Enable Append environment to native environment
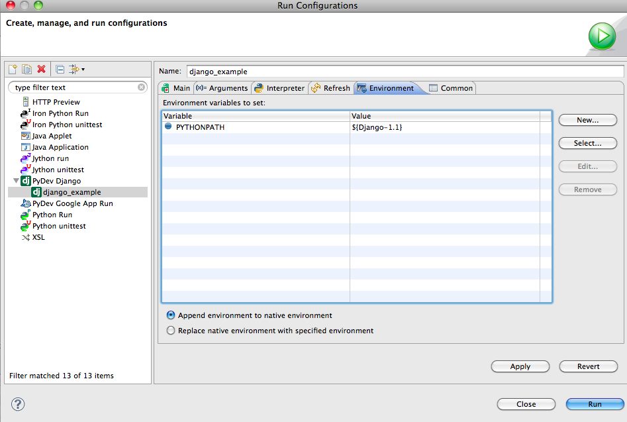Screen dimensions: 627x422 (171, 315)
